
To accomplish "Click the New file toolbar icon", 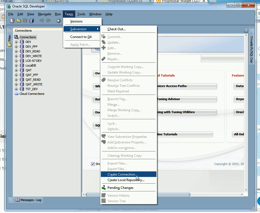I will [x=12, y=21].
